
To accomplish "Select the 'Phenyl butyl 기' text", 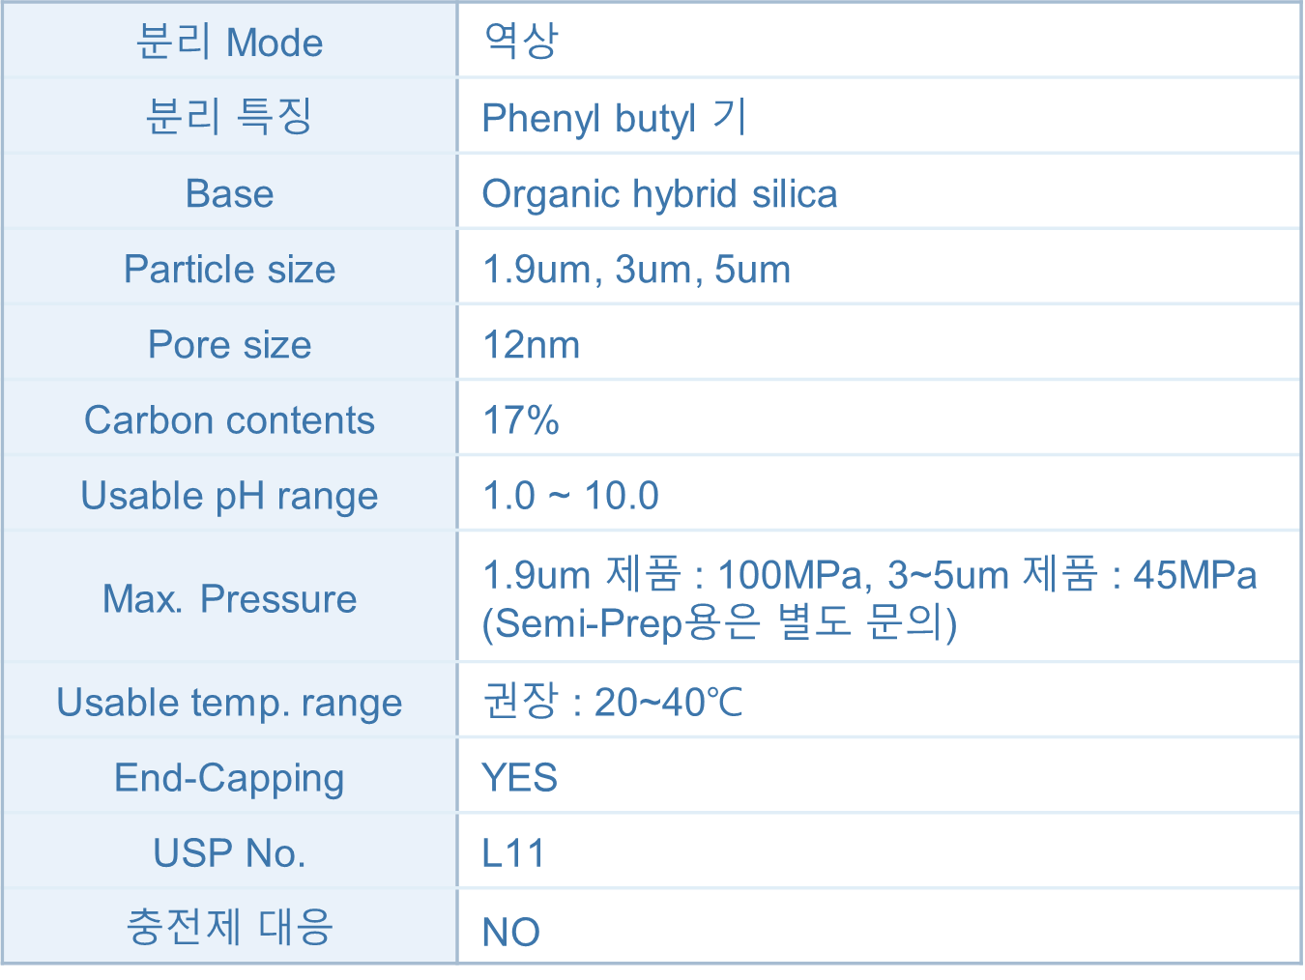I will [614, 118].
